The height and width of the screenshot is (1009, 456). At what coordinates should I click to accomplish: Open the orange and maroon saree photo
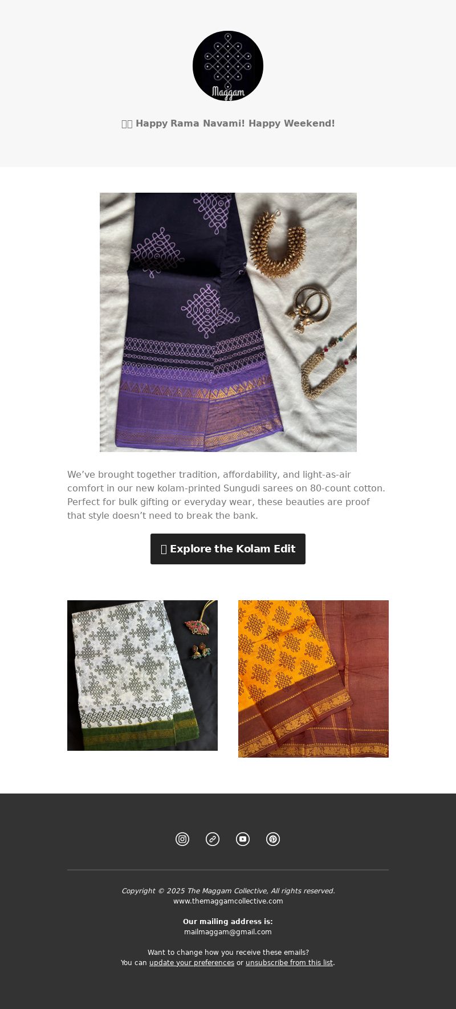pyautogui.click(x=313, y=679)
